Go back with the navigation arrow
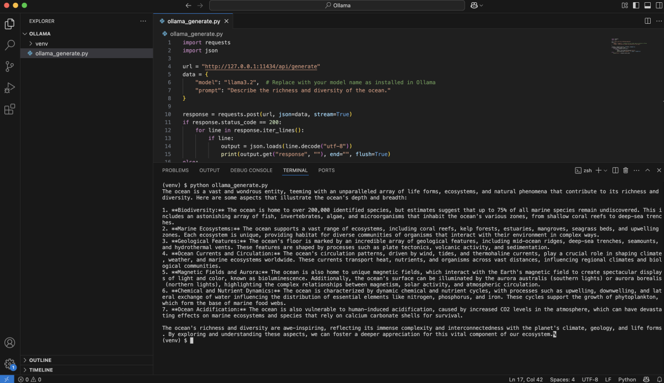This screenshot has height=383, width=664. click(188, 5)
